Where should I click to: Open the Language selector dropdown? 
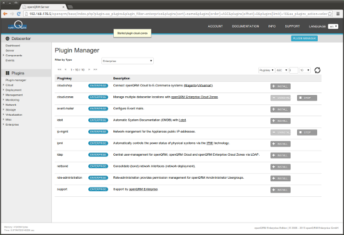tap(333, 26)
